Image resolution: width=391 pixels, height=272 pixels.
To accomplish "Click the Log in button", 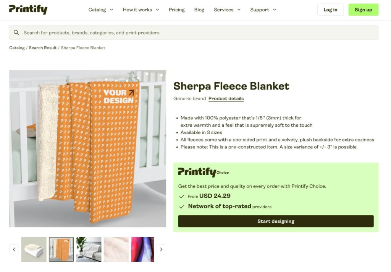I will pyautogui.click(x=330, y=10).
